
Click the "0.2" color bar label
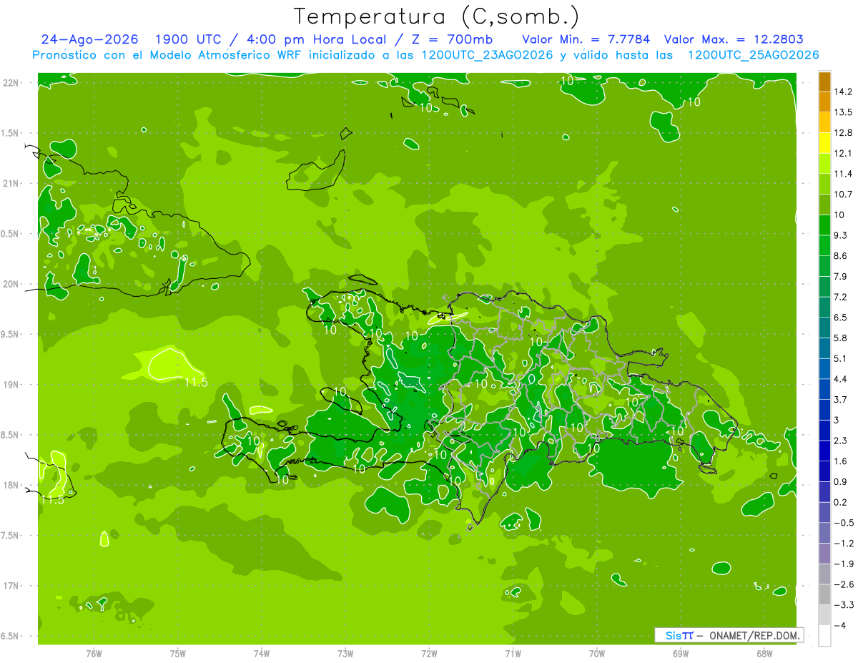841,503
